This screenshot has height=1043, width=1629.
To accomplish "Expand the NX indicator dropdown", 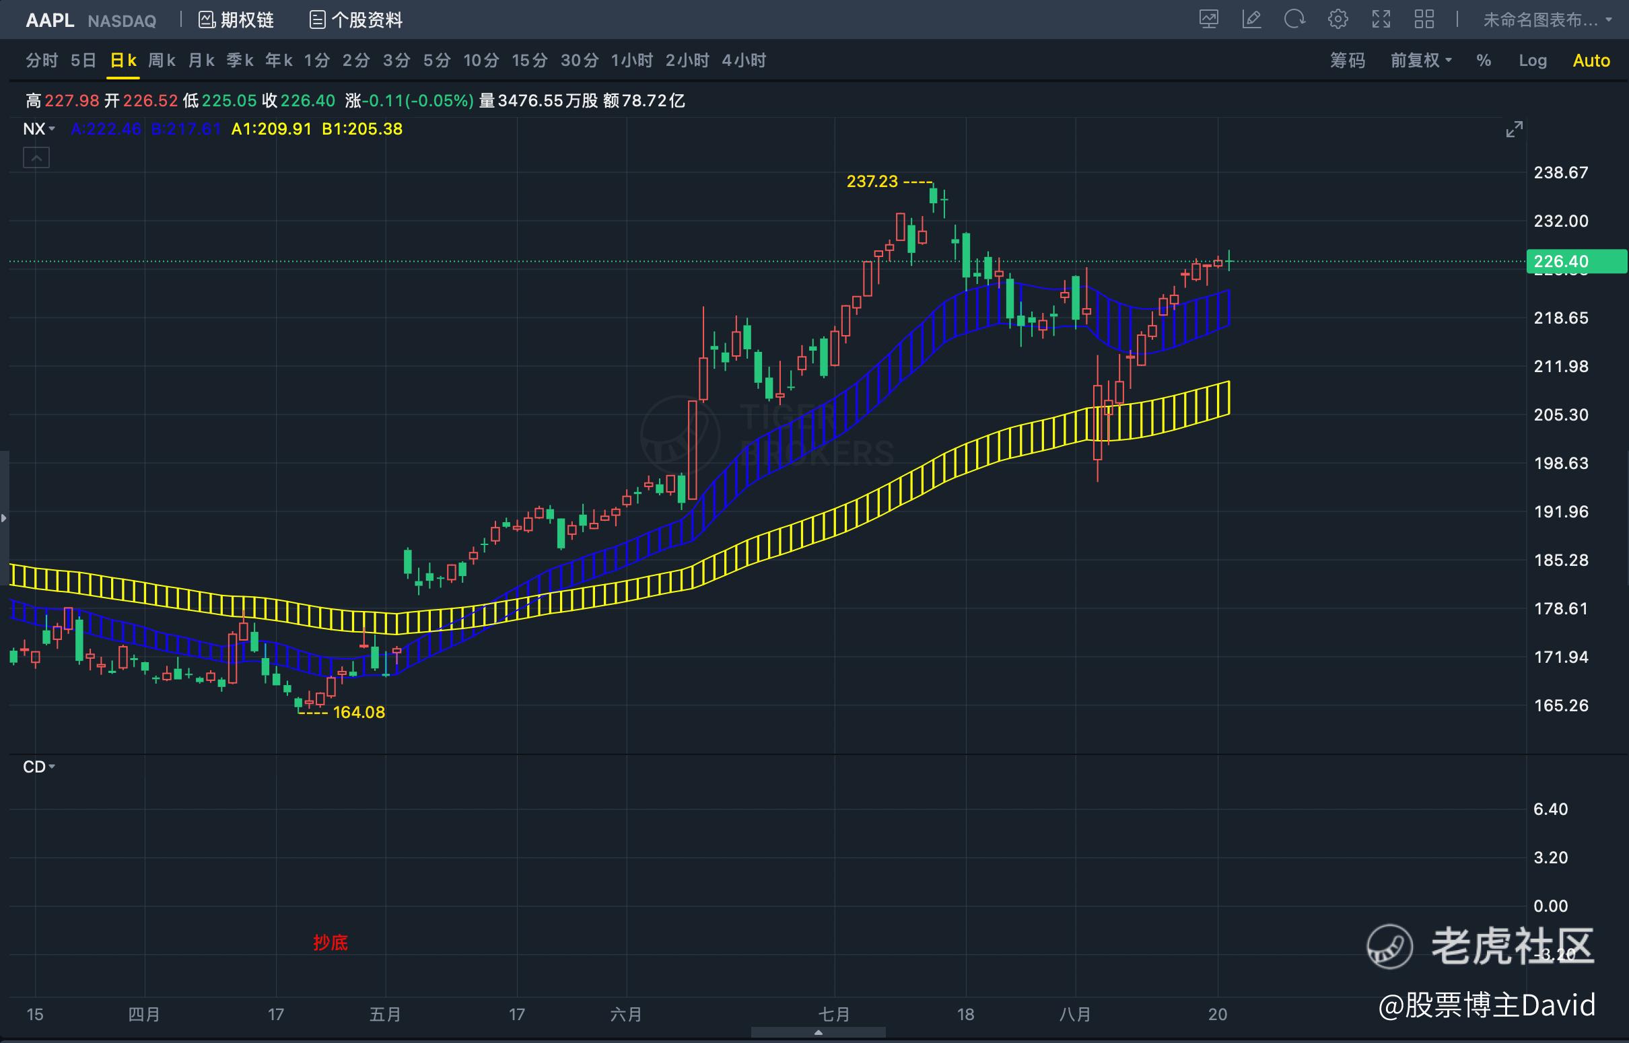I will coord(38,129).
